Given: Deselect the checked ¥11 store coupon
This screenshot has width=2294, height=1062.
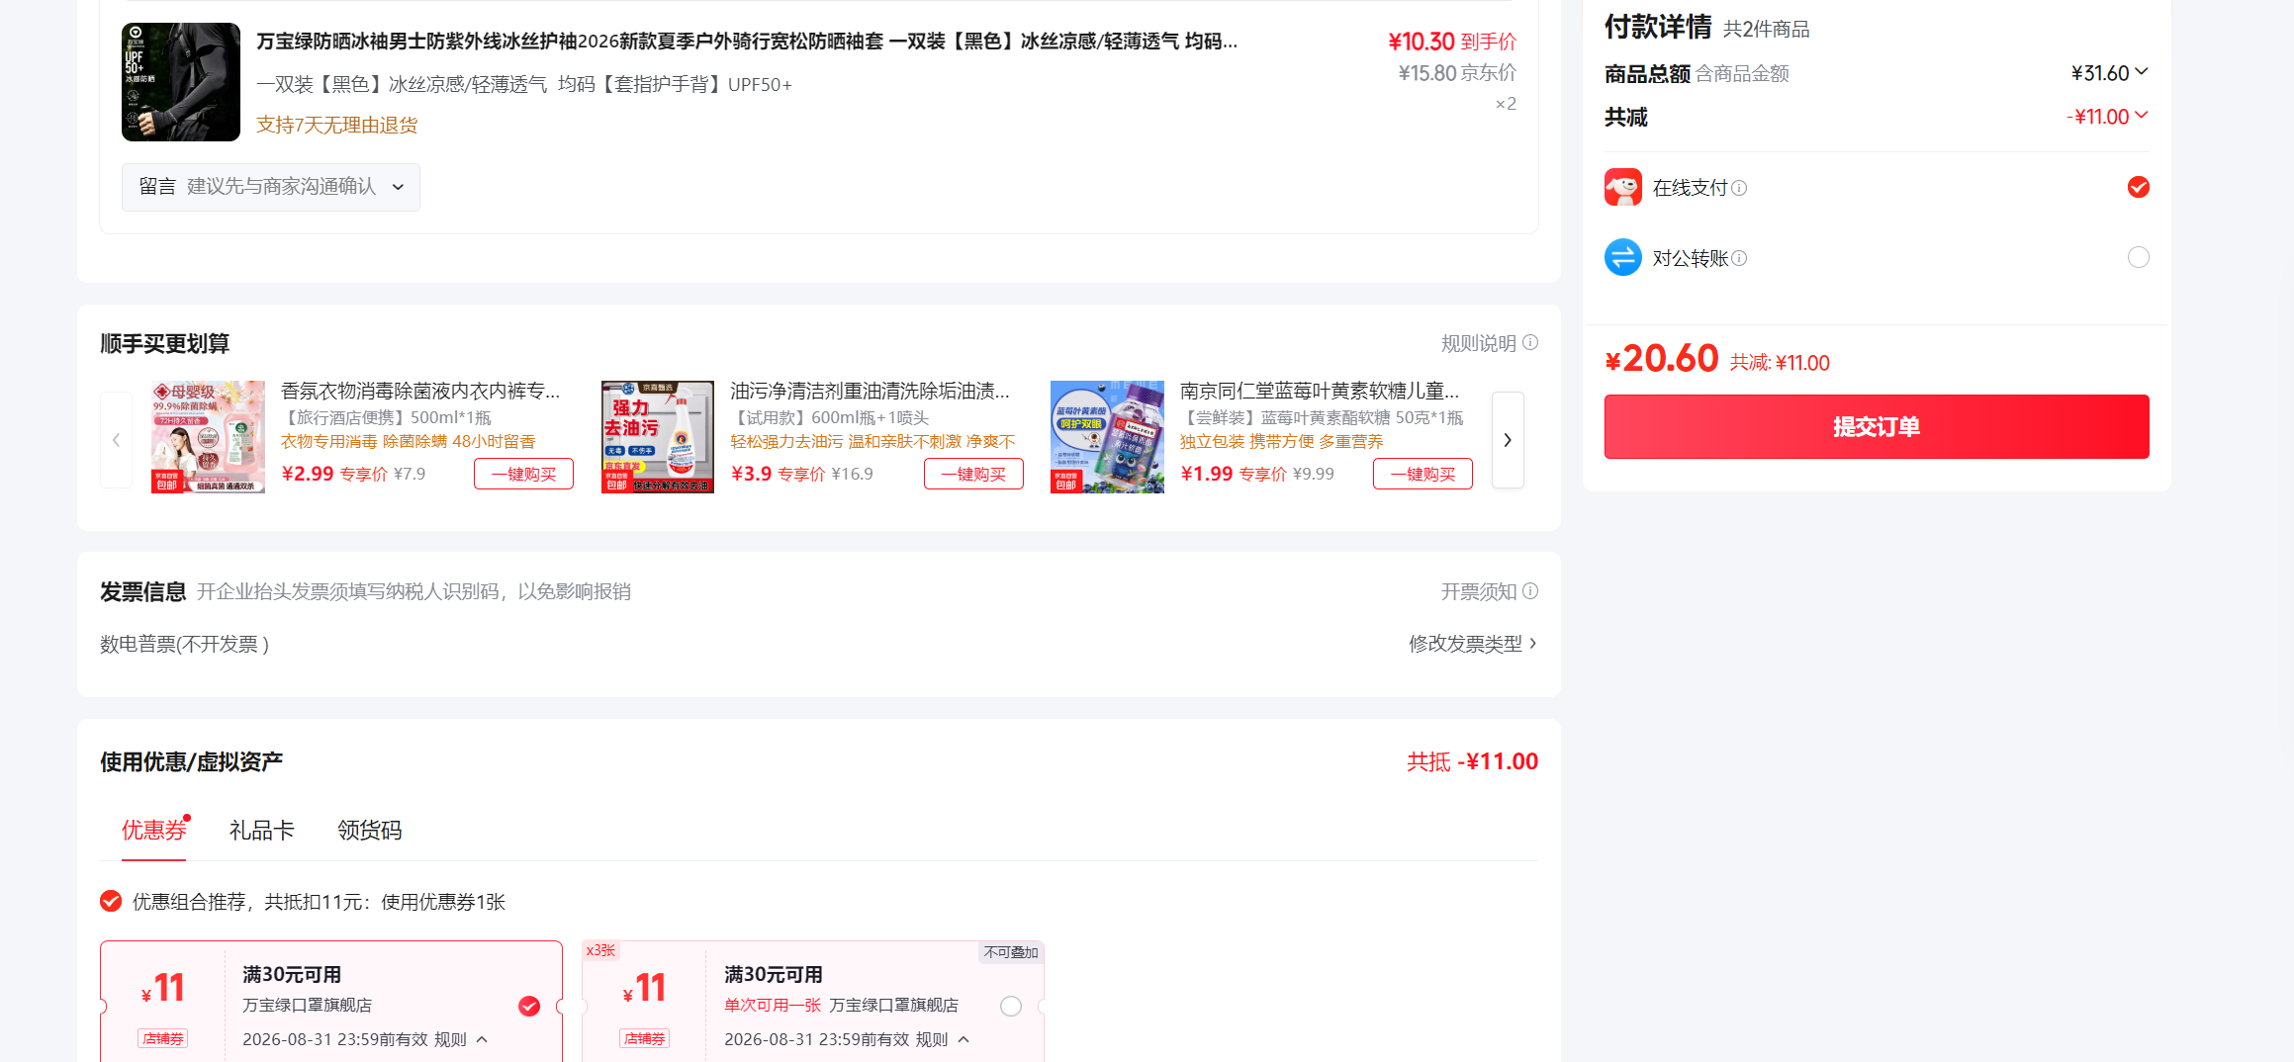Looking at the screenshot, I should click(529, 1007).
